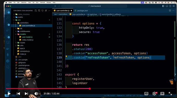
Task: Switch video to theater mode
Action: [x=162, y=94]
